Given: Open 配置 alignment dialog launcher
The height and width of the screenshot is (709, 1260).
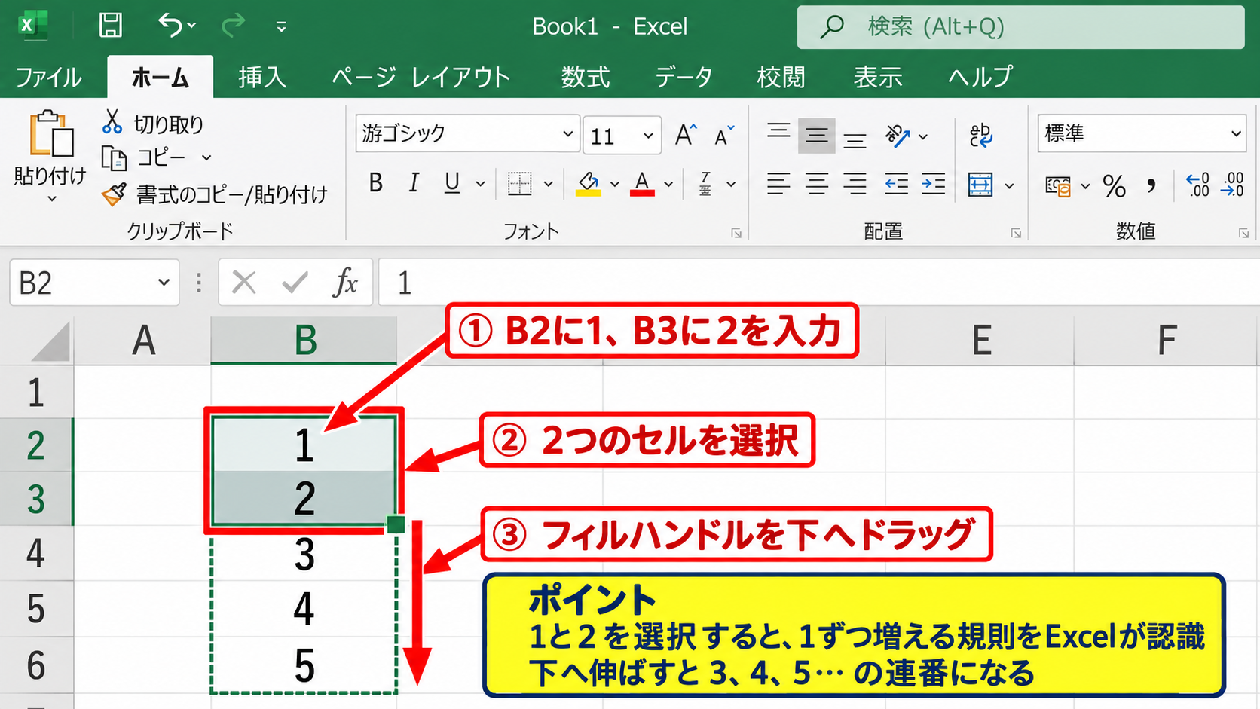Looking at the screenshot, I should [x=1016, y=234].
